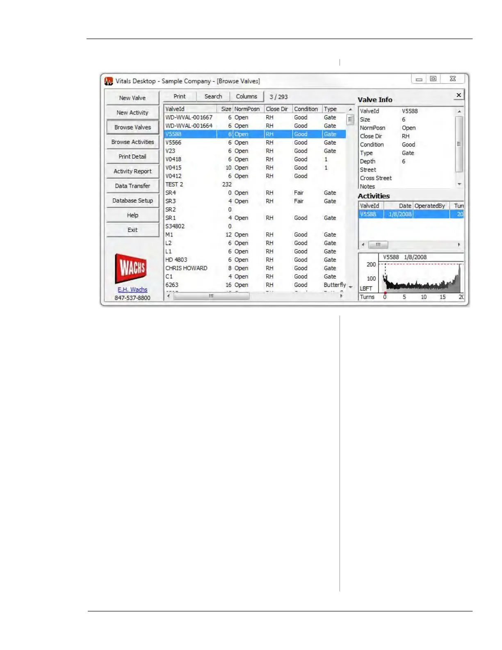Image resolution: width=502 pixels, height=650 pixels.
Task: Select the CHRIS HOWARD row
Action: coord(255,268)
